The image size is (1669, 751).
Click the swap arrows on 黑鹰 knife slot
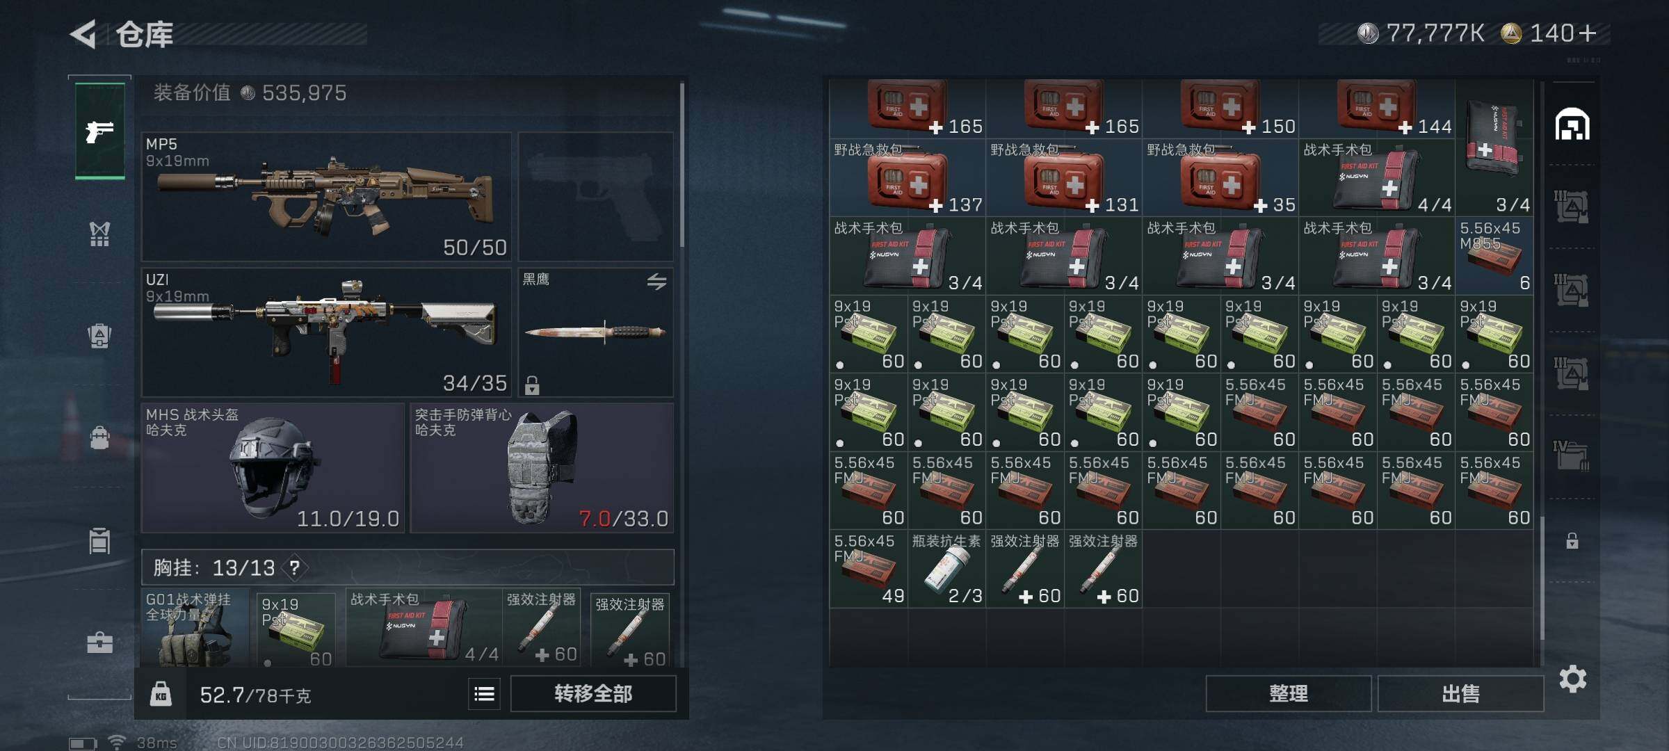[x=656, y=281]
